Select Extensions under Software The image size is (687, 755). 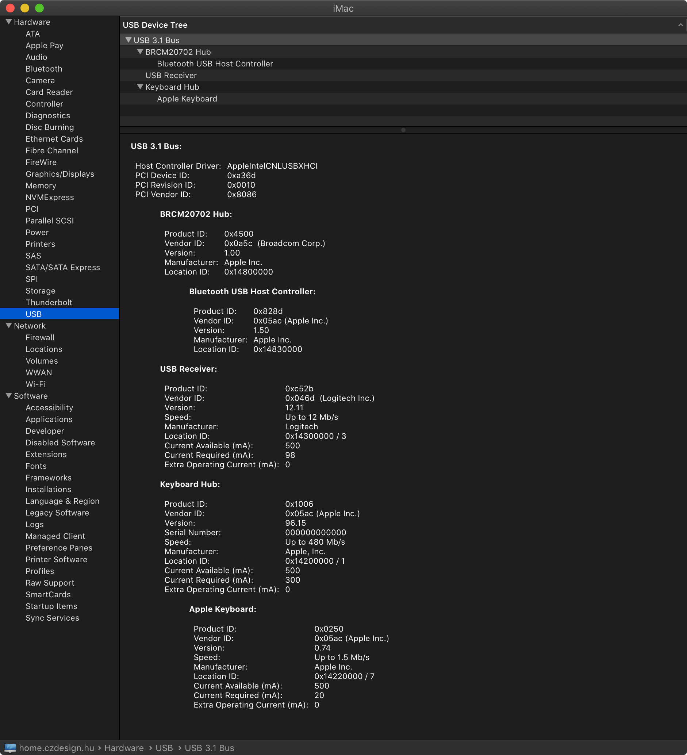point(46,454)
